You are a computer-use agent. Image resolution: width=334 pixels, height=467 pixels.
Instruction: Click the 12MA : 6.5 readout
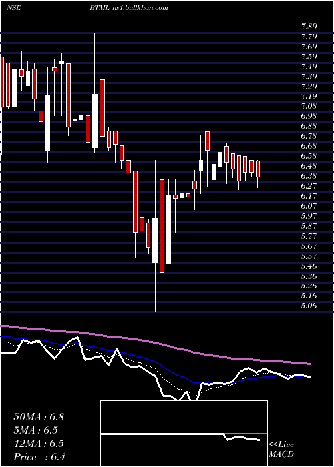[39, 444]
